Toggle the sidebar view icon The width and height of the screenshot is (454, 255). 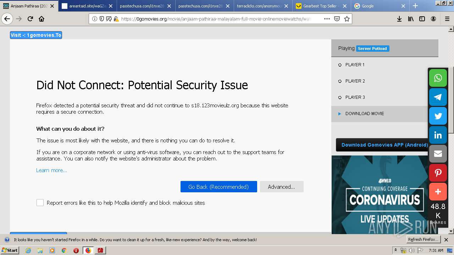coord(422,19)
